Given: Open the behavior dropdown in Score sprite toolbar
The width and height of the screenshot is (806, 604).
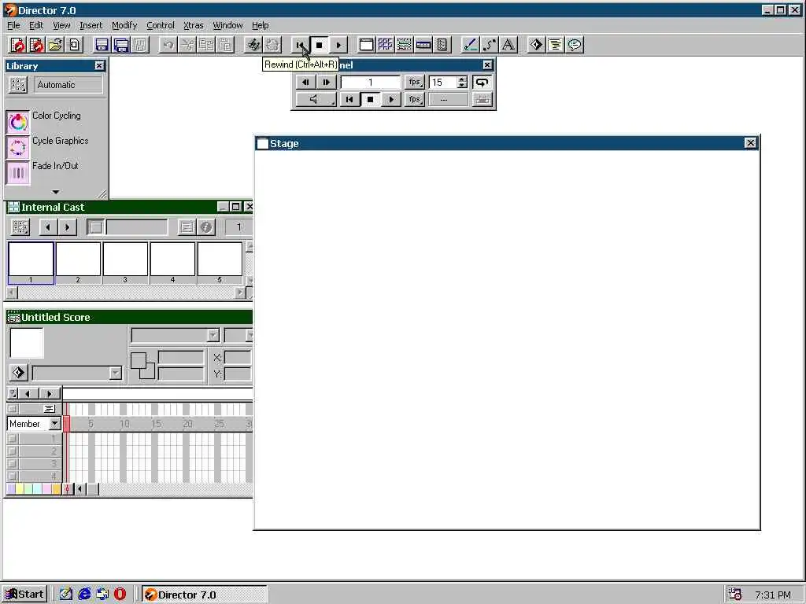Looking at the screenshot, I should tap(77, 372).
